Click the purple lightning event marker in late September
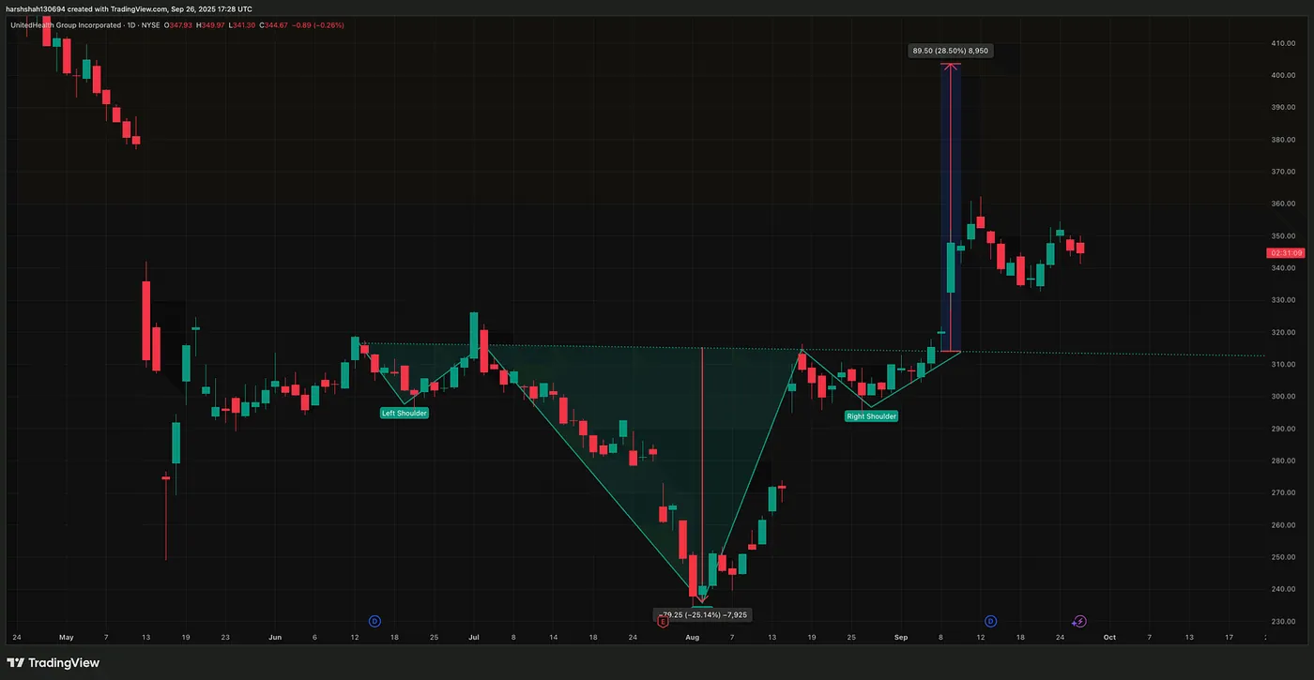Screen dimensions: 1314x680 pyautogui.click(x=1079, y=621)
